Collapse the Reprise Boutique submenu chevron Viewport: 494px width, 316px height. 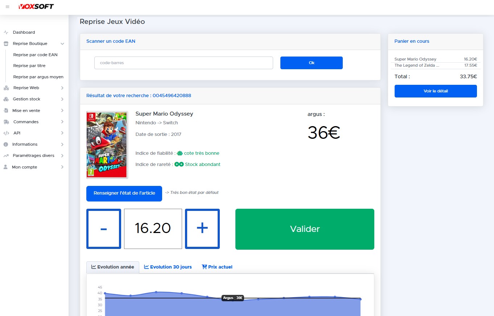click(62, 43)
